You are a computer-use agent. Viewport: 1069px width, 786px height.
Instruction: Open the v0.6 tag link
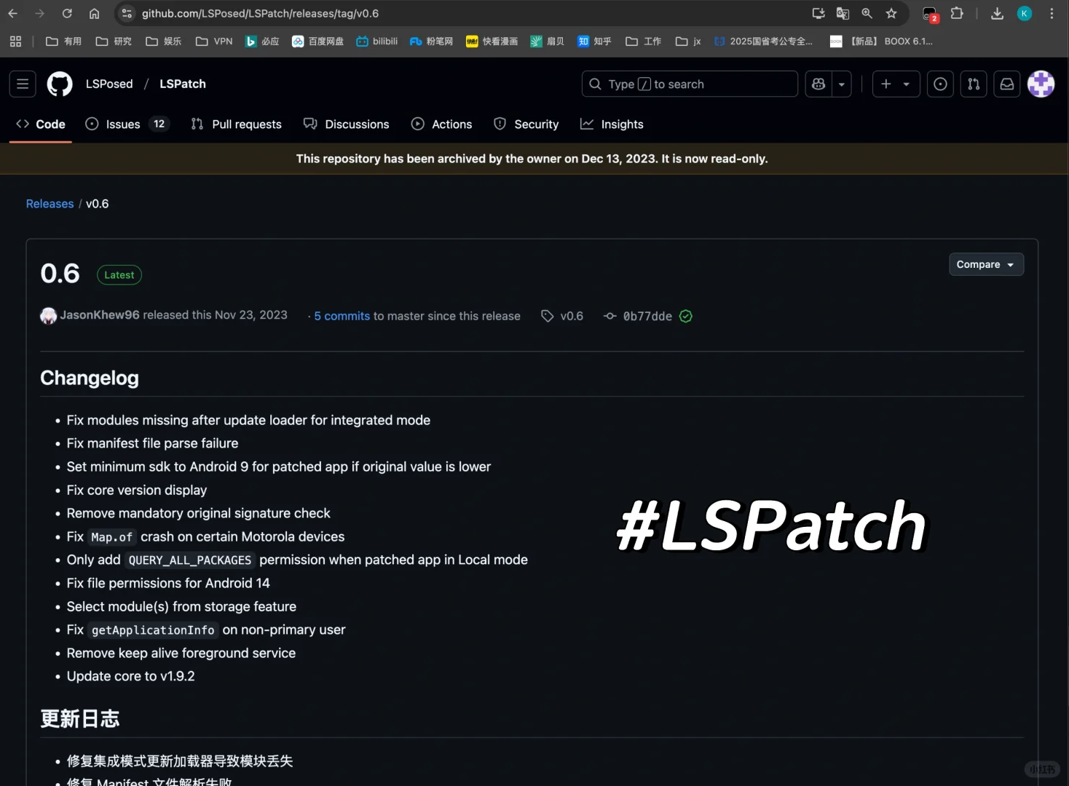pos(562,316)
